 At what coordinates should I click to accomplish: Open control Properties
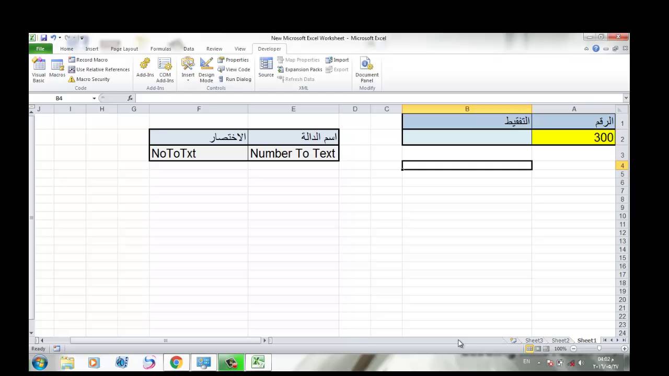pos(233,60)
